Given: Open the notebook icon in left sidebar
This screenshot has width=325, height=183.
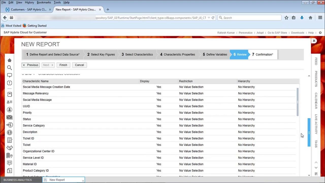Looking at the screenshot, I should tap(9, 94).
